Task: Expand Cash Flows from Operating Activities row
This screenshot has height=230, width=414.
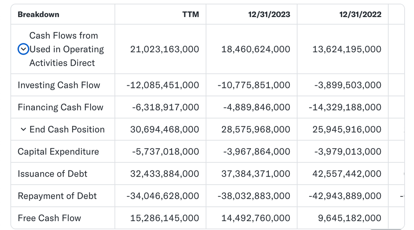Action: 23,49
